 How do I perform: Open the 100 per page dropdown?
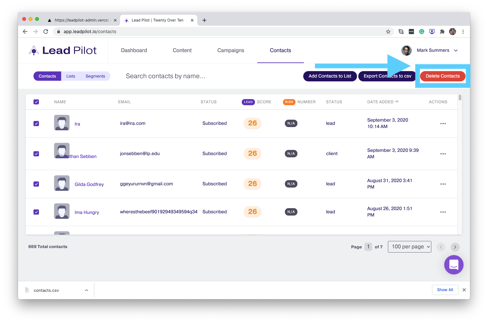click(x=409, y=247)
